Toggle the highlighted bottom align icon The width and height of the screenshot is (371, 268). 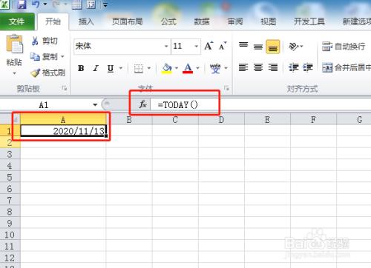(x=273, y=47)
